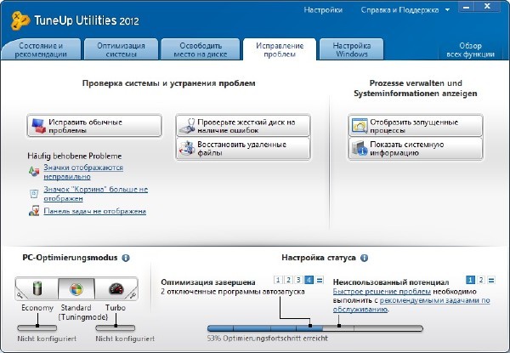Open Справка и Поддержка menu
The image size is (510, 353).
[x=399, y=10]
